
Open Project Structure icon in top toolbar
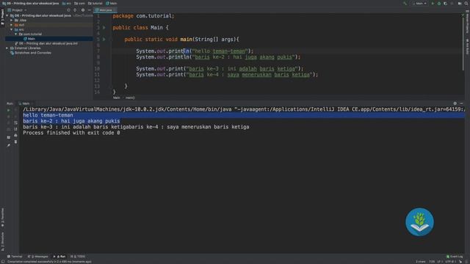[x=460, y=3]
